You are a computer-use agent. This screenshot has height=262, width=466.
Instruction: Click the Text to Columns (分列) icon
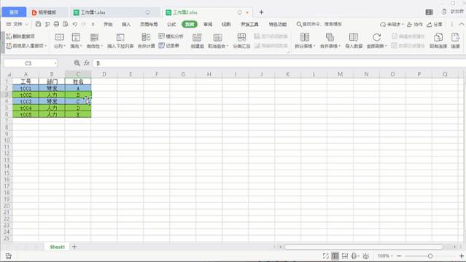(x=60, y=37)
